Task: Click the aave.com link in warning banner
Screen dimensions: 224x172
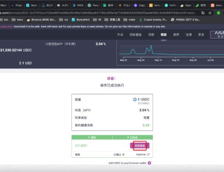Action: click(6, 27)
